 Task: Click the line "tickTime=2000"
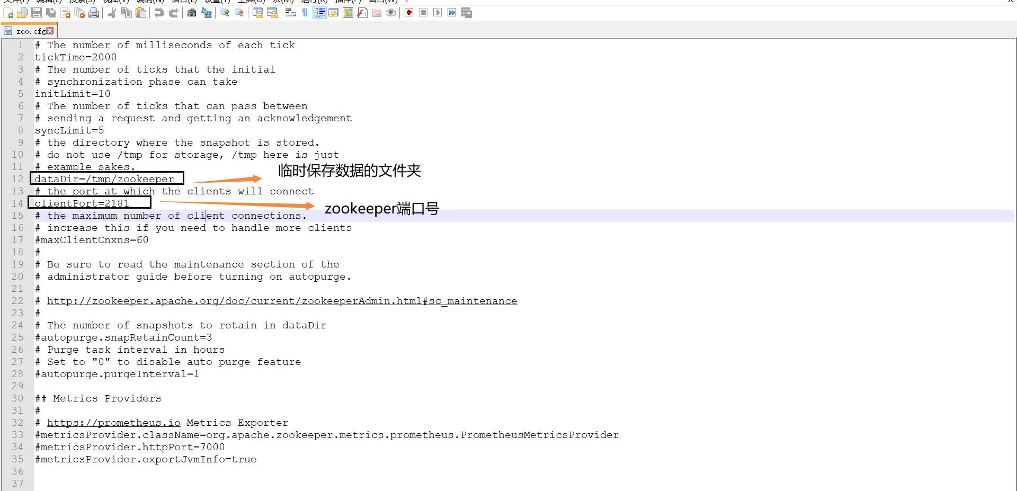pyautogui.click(x=76, y=57)
